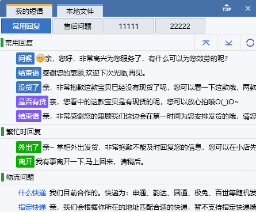Open the 22222 category
The width and height of the screenshot is (256, 212).
click(x=180, y=26)
